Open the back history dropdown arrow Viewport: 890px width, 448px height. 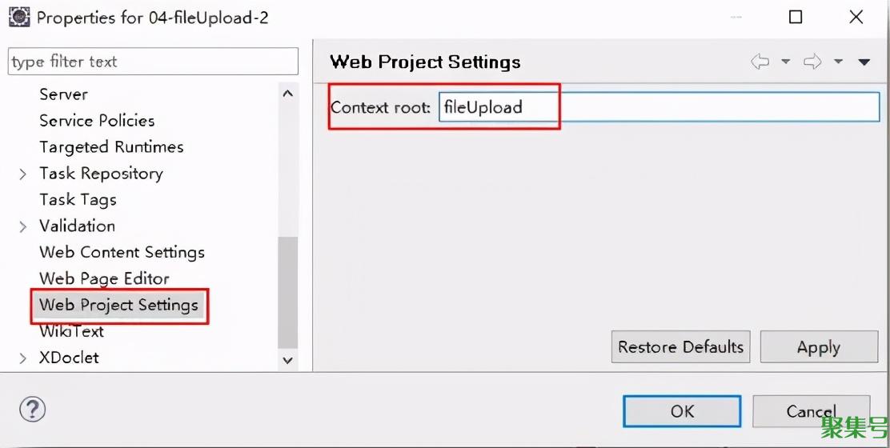coord(786,62)
